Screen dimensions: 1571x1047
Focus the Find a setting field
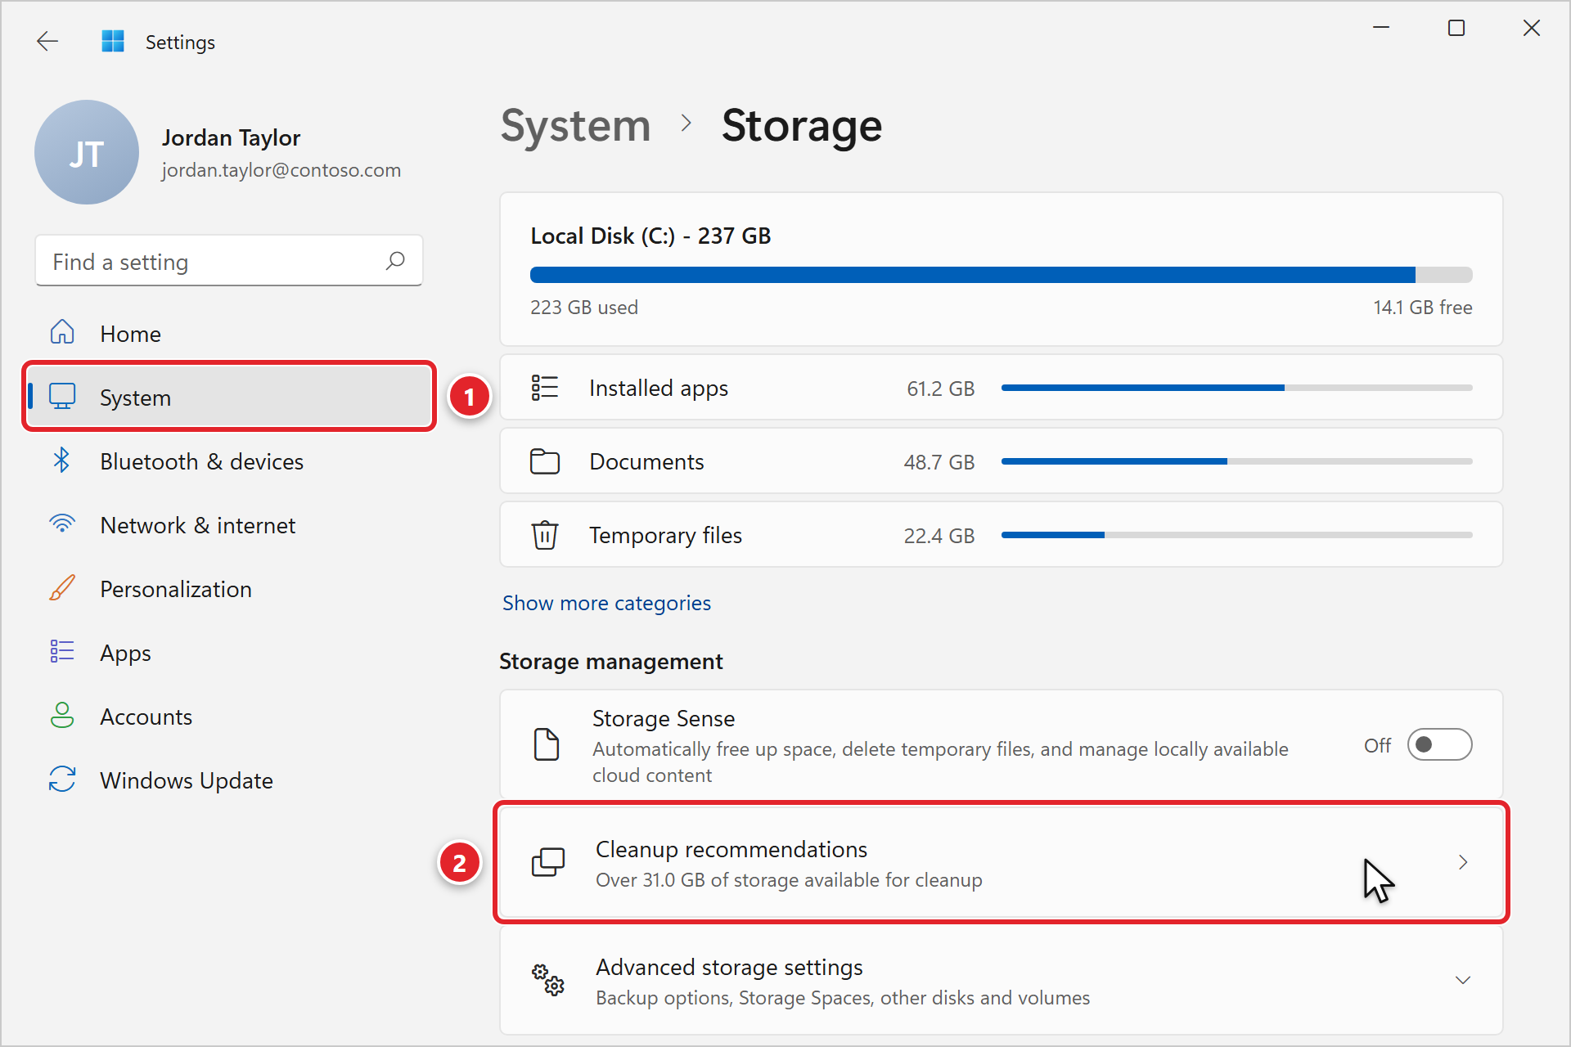pyautogui.click(x=229, y=261)
